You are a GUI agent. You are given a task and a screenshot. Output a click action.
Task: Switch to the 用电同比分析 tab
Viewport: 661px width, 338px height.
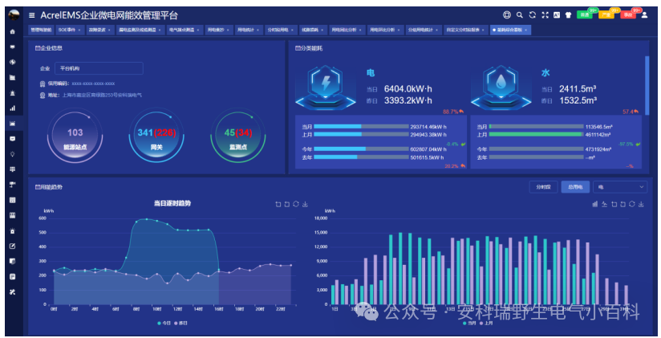347,30
